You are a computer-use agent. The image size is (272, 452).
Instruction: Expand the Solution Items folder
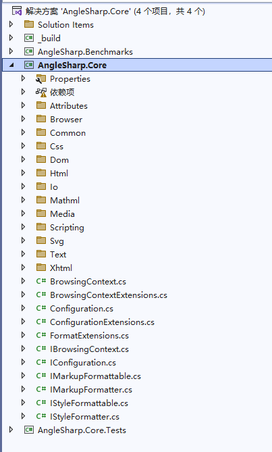coord(11,24)
